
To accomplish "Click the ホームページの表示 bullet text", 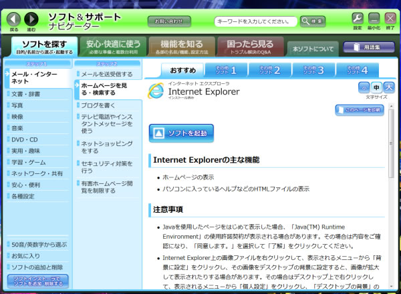I will coord(188,177).
